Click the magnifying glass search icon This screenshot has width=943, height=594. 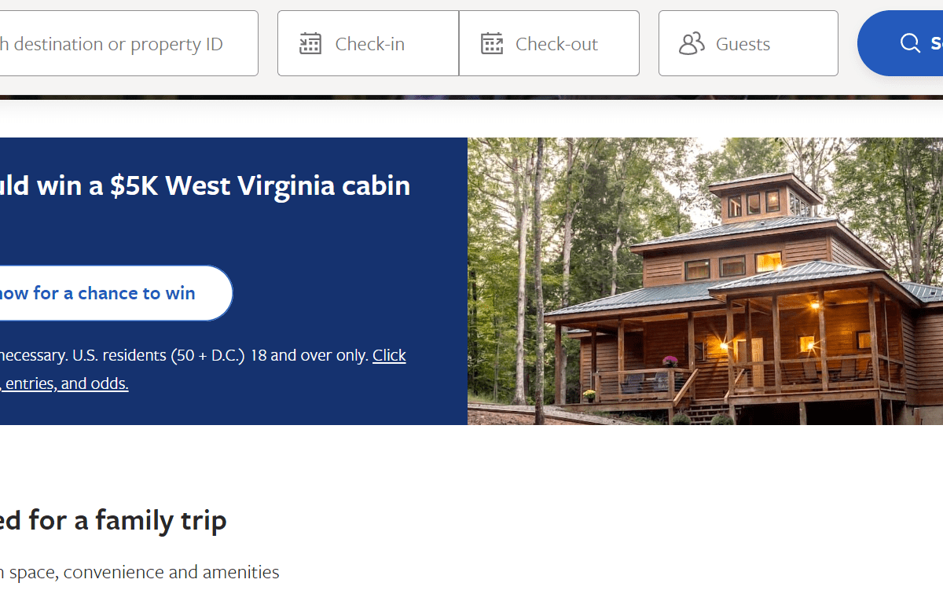910,43
